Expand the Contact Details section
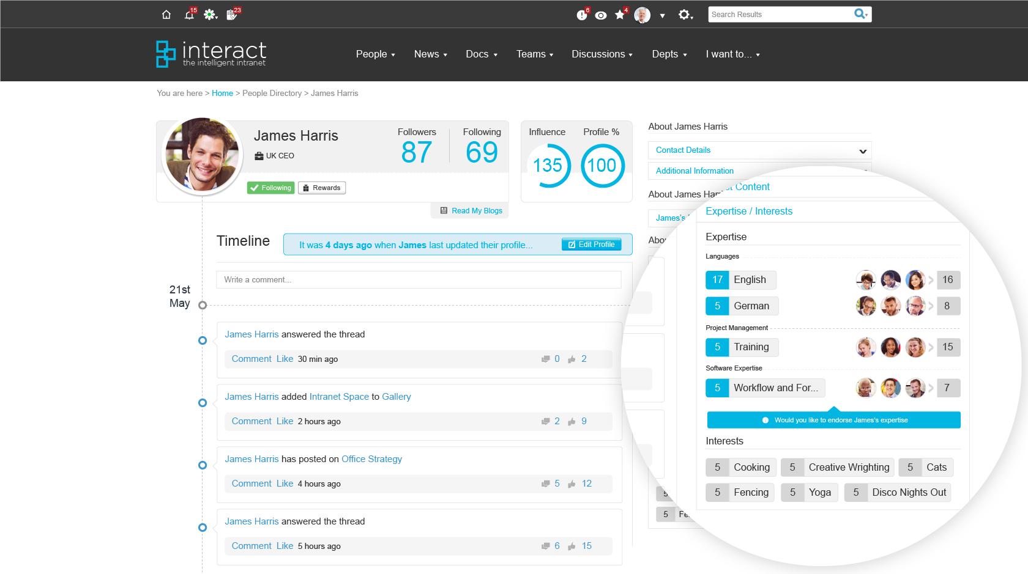Screen dimensions: 1028x574 (759, 150)
